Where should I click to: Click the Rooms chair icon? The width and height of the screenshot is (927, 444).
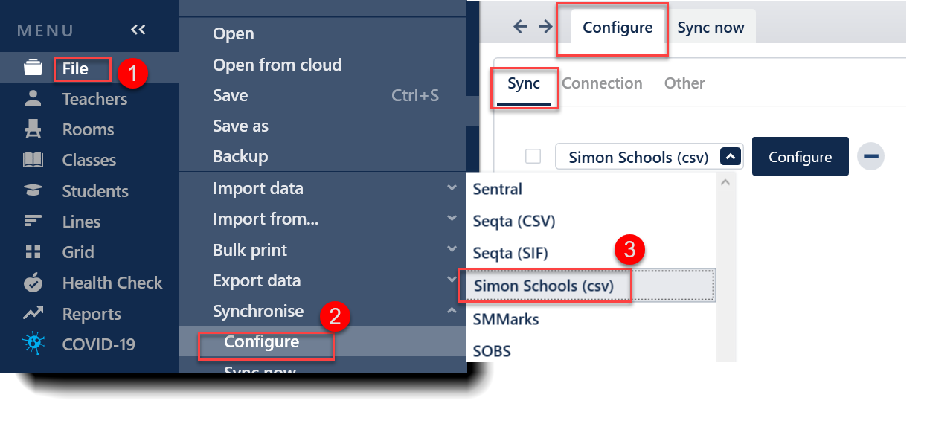click(33, 129)
